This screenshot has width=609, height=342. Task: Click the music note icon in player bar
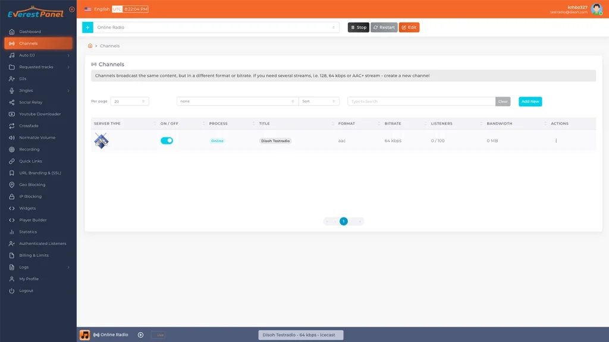pos(85,335)
